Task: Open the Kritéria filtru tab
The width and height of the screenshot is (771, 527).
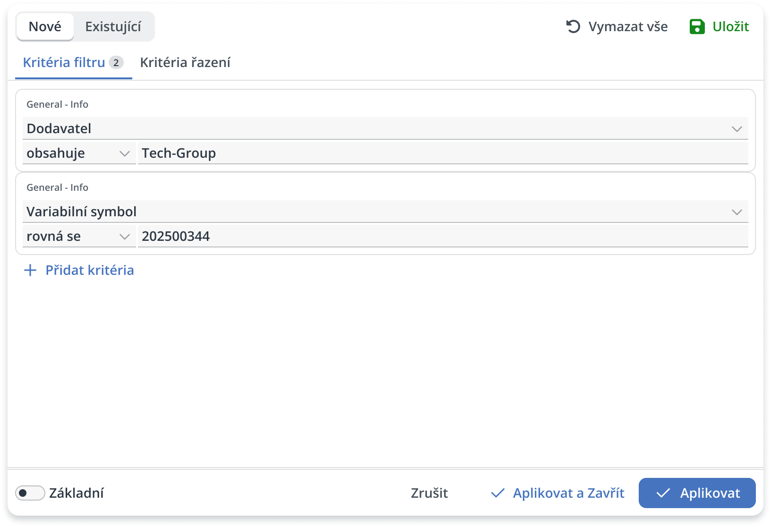Action: [x=64, y=62]
